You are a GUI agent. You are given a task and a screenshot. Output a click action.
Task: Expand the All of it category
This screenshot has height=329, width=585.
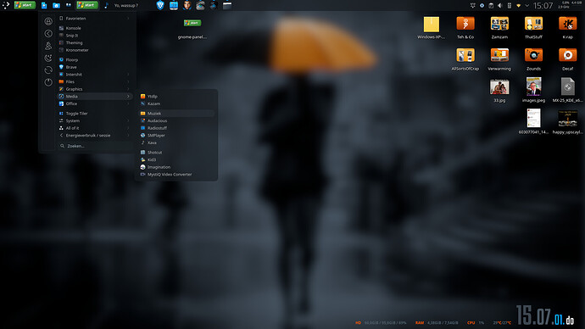click(94, 128)
